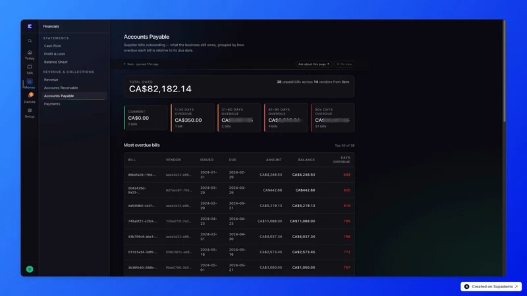Click the Issued column header
Screen dimensions: 527x296
click(x=207, y=160)
